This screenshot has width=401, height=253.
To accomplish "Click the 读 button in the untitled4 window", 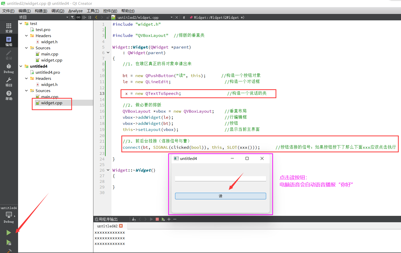I will [x=221, y=196].
